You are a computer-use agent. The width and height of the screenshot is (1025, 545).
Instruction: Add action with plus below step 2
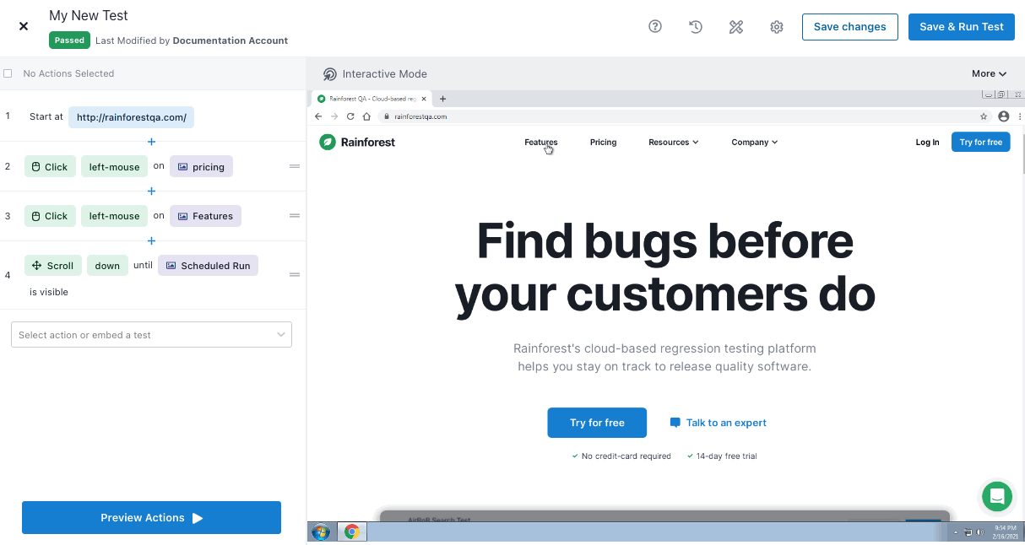(152, 192)
